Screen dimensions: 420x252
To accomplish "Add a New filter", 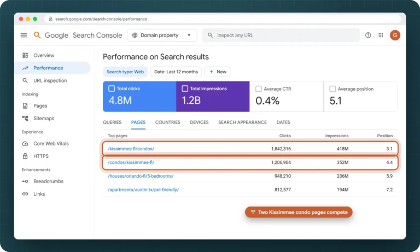I will (218, 72).
